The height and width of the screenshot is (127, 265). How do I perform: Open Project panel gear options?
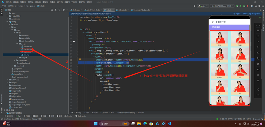coord(64,10)
